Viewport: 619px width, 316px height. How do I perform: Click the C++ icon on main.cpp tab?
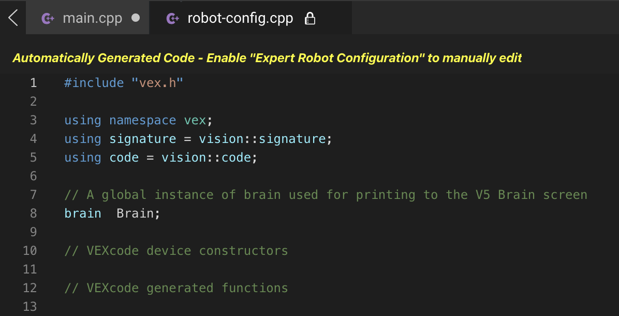pyautogui.click(x=48, y=19)
